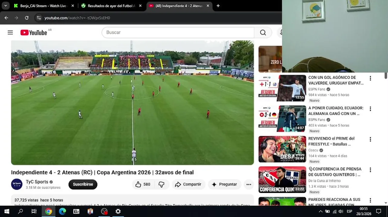The height and width of the screenshot is (217, 388).
Task: Click the '37,725 vistas hace 5 horas' text
Action: tap(39, 200)
